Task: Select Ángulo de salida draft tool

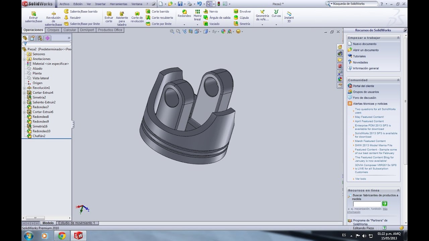Action: [217, 17]
